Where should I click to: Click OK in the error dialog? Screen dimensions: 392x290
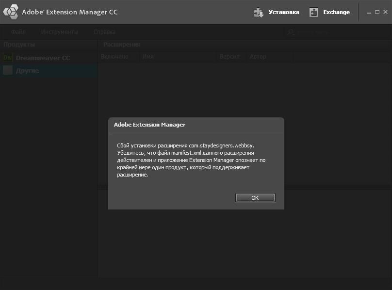255,198
